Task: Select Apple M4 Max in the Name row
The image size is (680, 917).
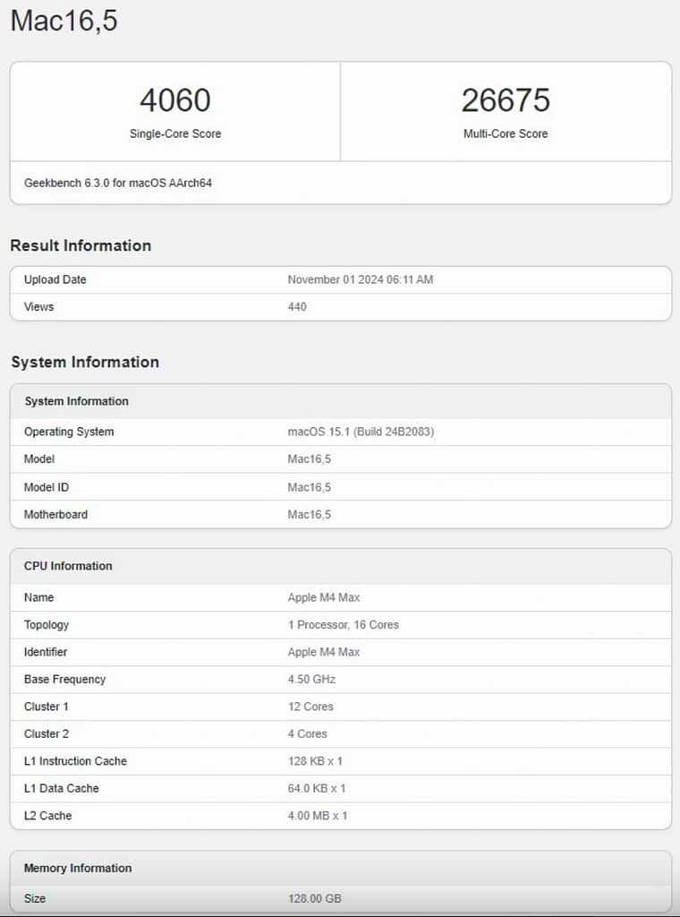Action: point(324,597)
